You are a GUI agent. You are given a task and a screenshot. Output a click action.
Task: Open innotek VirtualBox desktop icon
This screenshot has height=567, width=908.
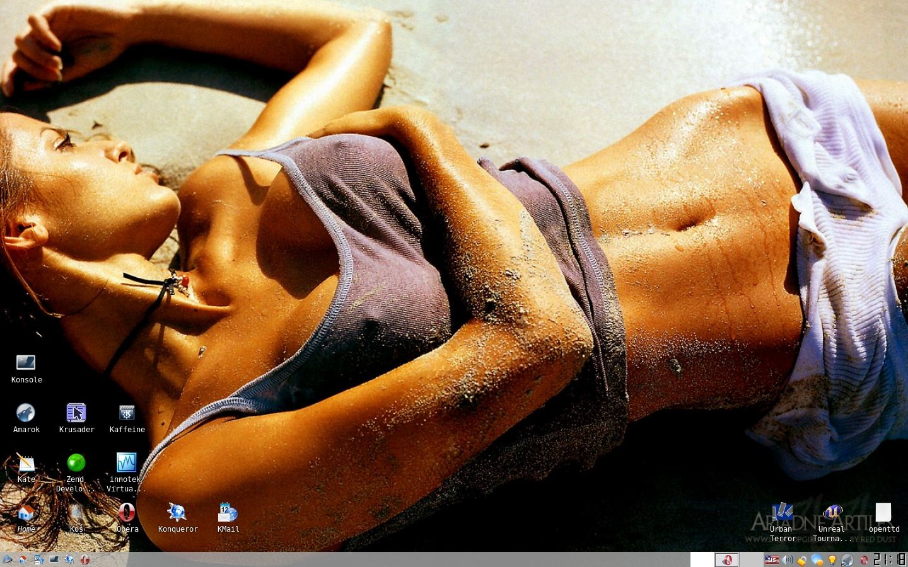[x=126, y=472]
